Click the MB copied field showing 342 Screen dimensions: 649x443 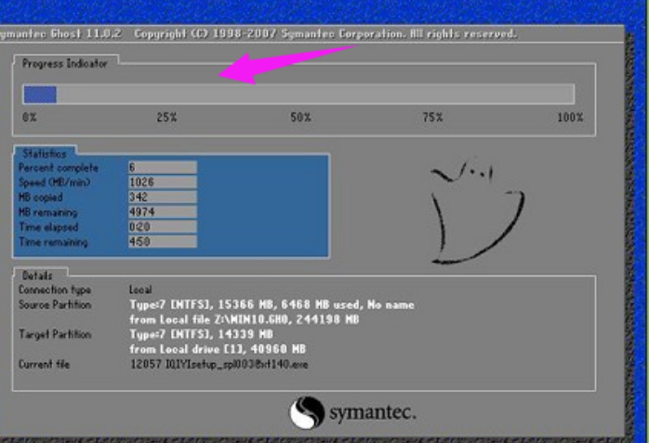pyautogui.click(x=163, y=197)
